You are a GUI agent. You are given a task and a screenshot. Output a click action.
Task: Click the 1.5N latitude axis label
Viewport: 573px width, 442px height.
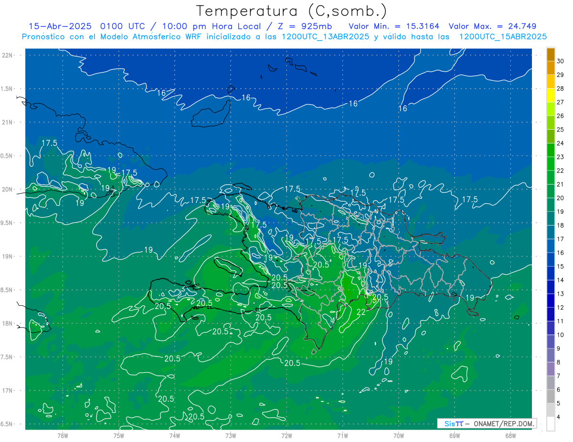7,89
